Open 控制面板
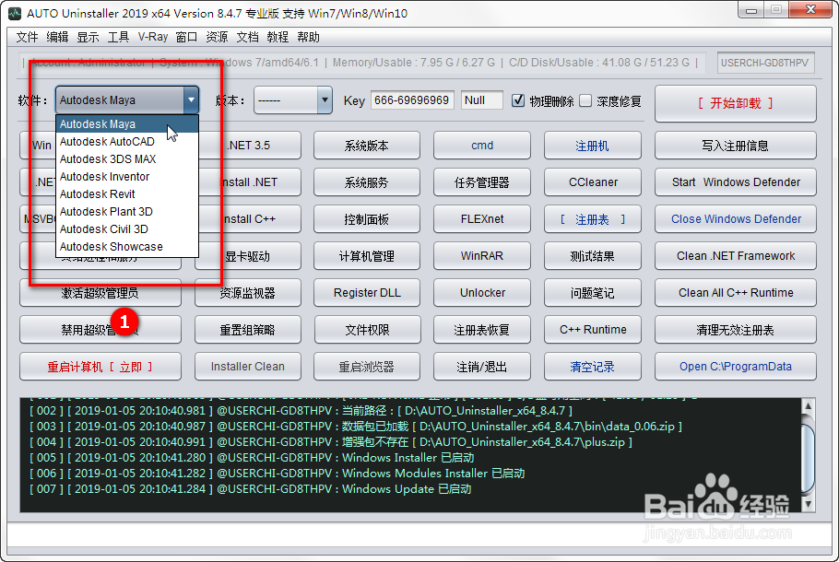Image resolution: width=839 pixels, height=562 pixels. 367,219
